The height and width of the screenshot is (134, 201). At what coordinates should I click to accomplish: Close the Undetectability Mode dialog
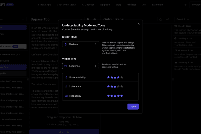coord(139,24)
